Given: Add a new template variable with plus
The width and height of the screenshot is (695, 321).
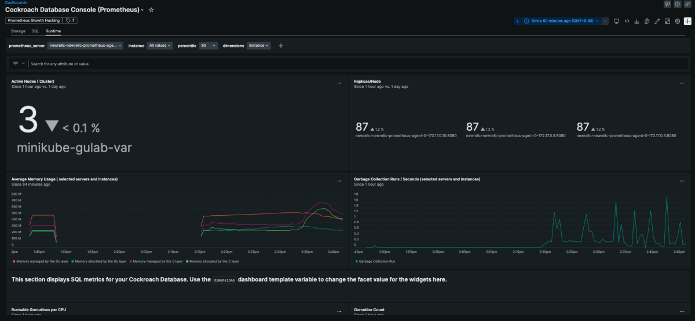Looking at the screenshot, I should point(281,45).
